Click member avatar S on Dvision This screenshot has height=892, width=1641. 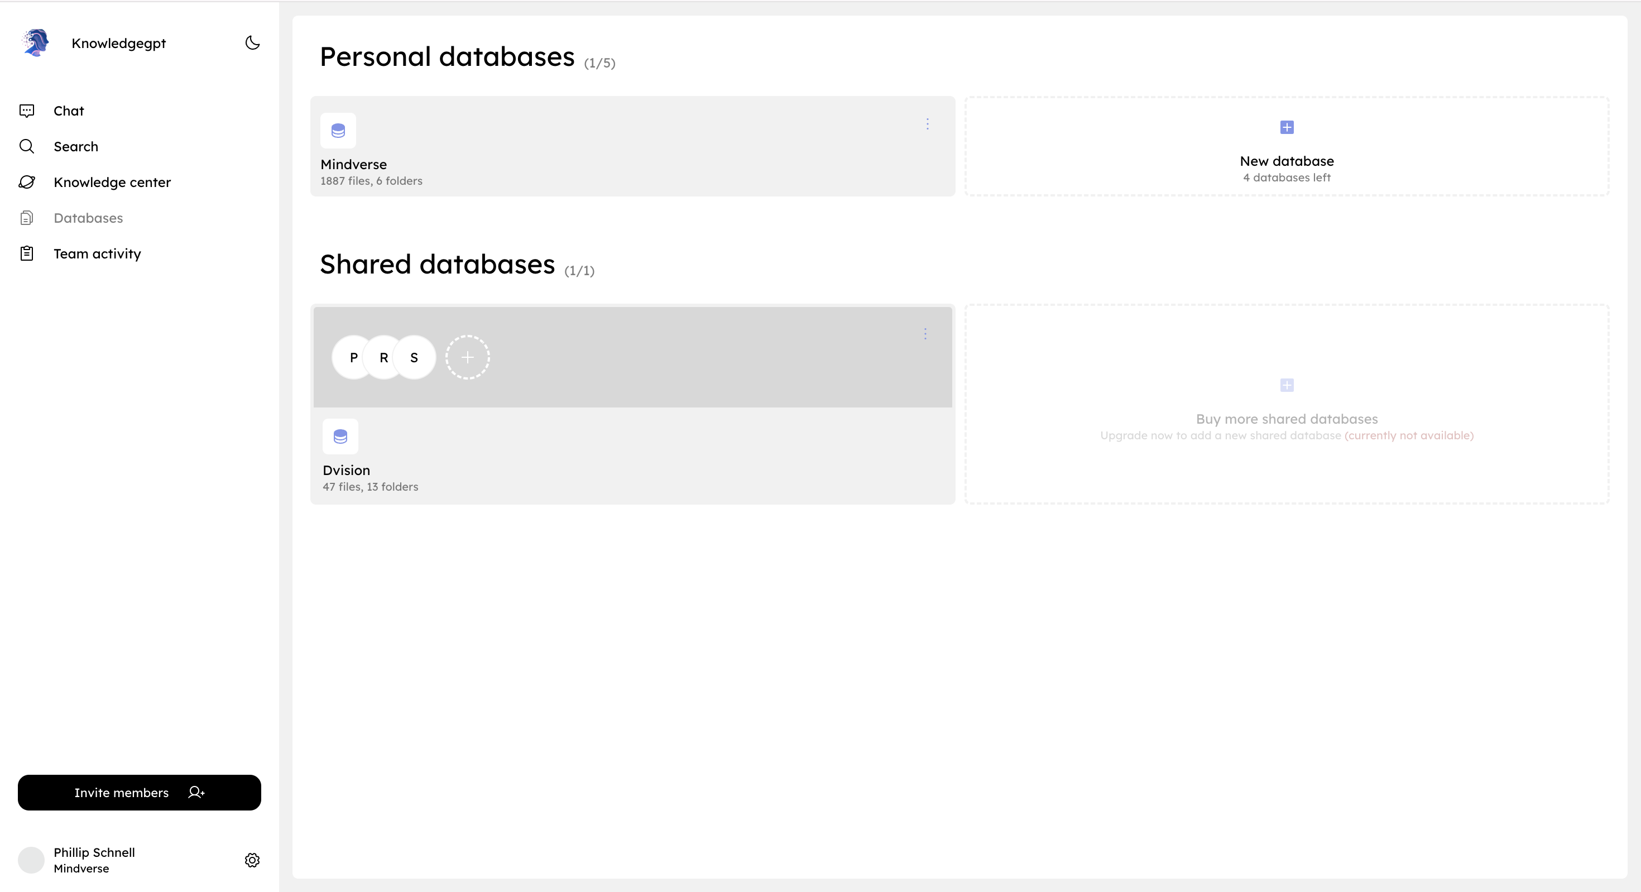pos(415,357)
